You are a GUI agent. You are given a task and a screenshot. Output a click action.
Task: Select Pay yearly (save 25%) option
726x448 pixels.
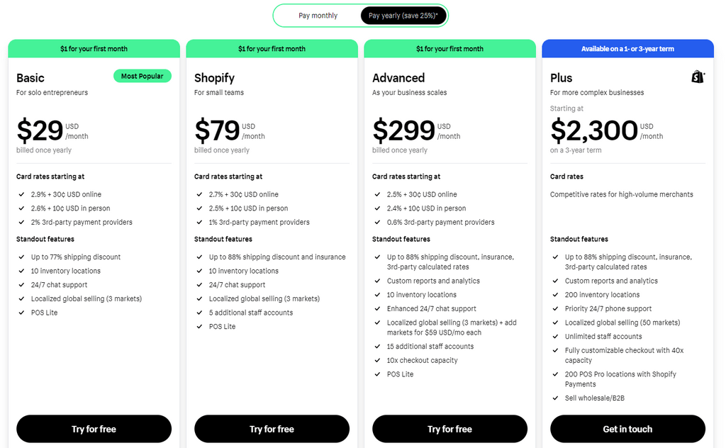403,16
